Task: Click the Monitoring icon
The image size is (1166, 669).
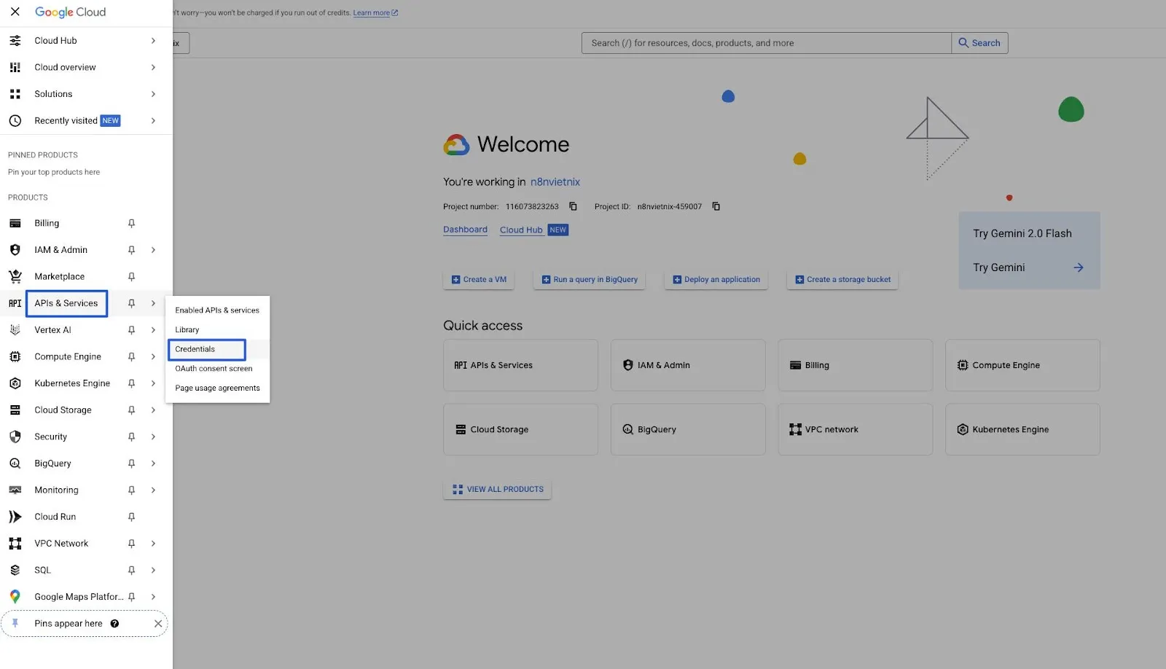Action: [15, 490]
